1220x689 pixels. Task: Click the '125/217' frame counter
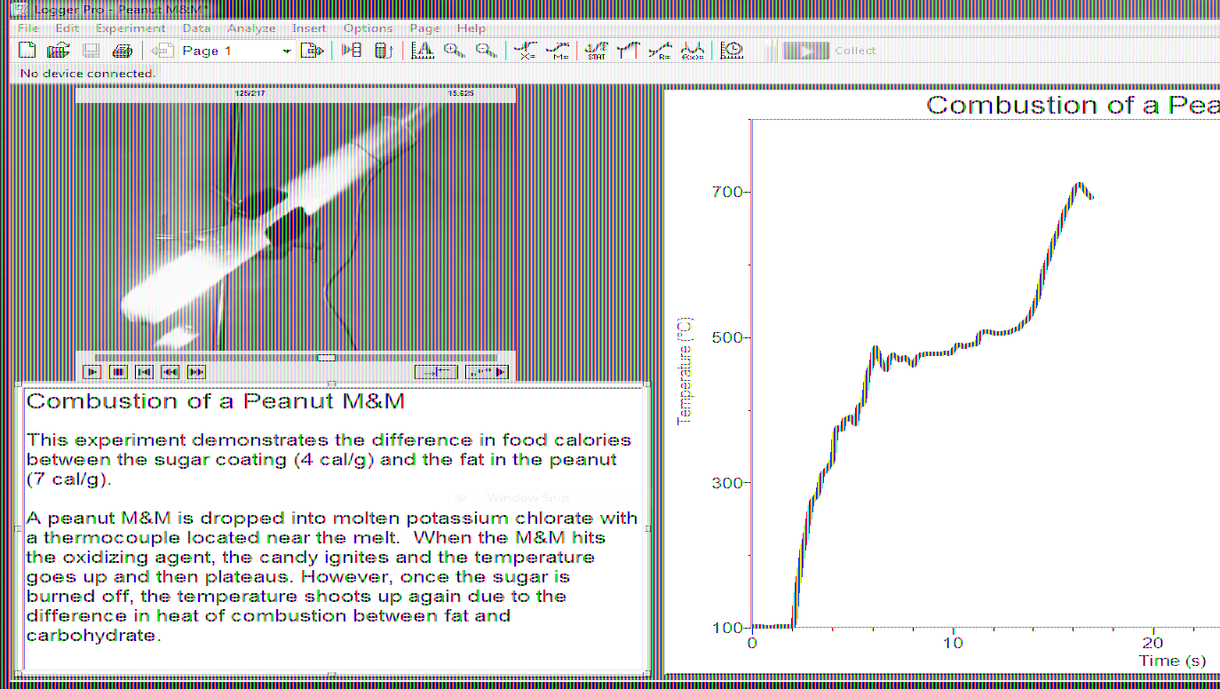(x=249, y=93)
